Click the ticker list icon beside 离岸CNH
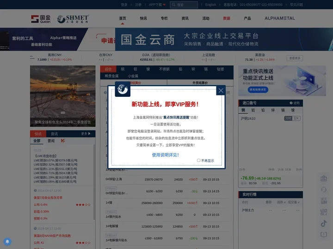Viewport: 333px width, 249px height. click(x=32, y=57)
